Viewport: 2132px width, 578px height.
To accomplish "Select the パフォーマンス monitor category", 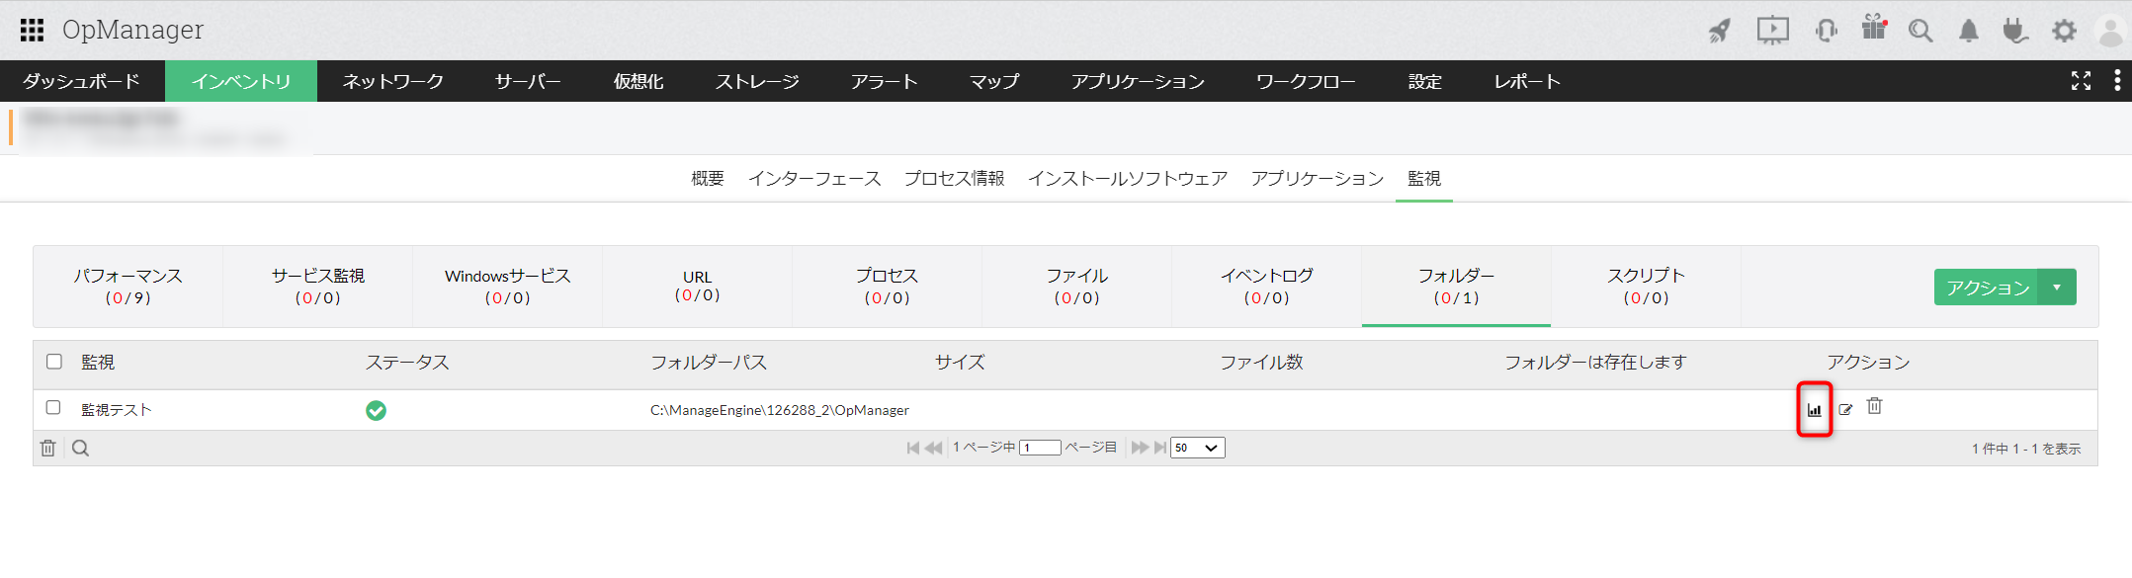I will pos(128,287).
